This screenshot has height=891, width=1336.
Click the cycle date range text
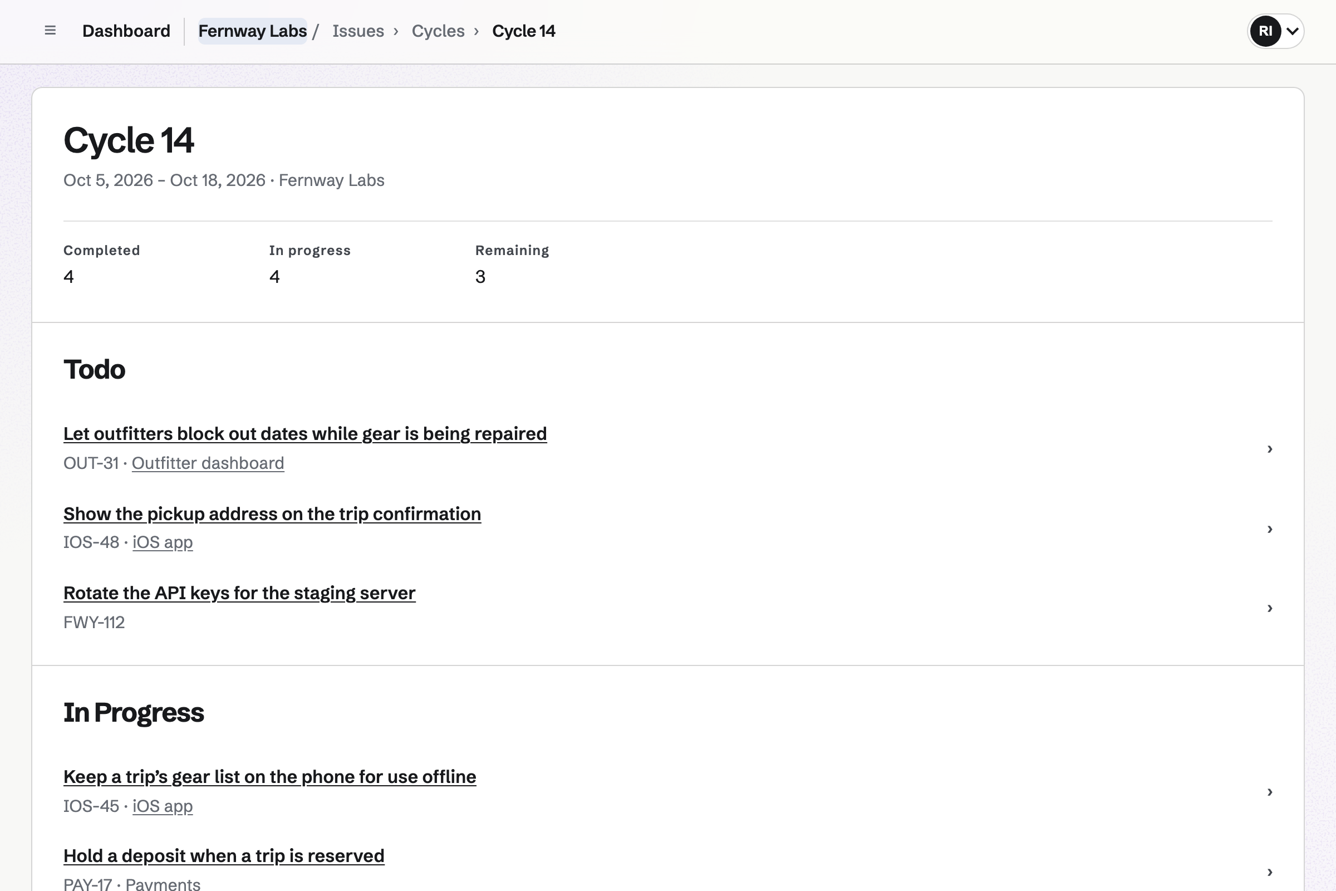point(164,180)
